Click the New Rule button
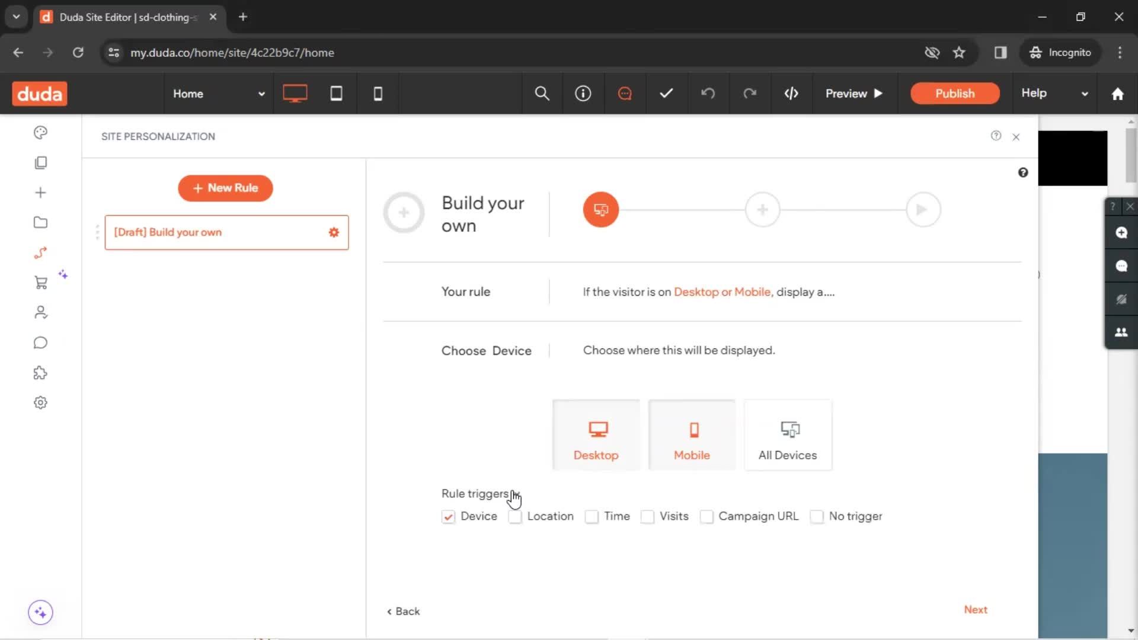The image size is (1138, 640). pyautogui.click(x=225, y=188)
